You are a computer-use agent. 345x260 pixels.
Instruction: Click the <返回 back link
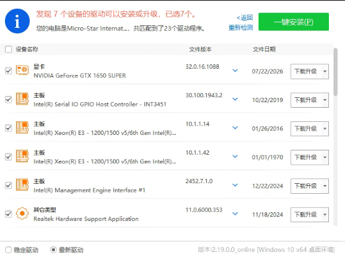click(245, 17)
